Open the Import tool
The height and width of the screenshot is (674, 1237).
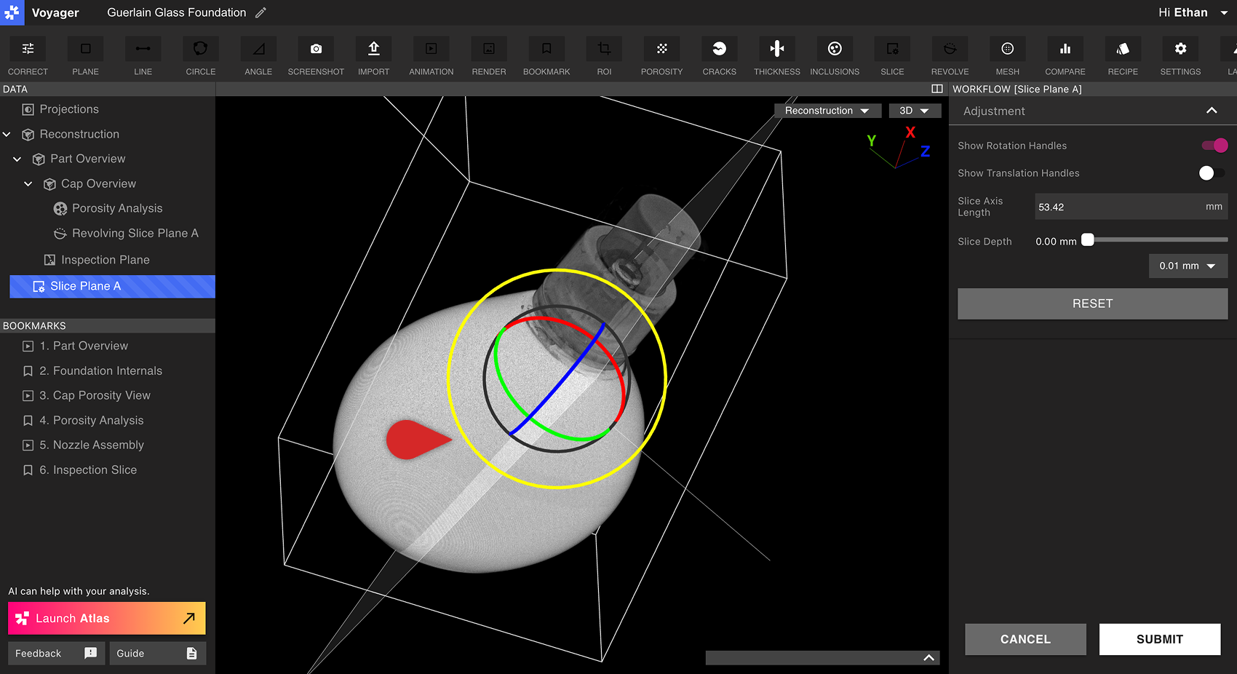[374, 57]
